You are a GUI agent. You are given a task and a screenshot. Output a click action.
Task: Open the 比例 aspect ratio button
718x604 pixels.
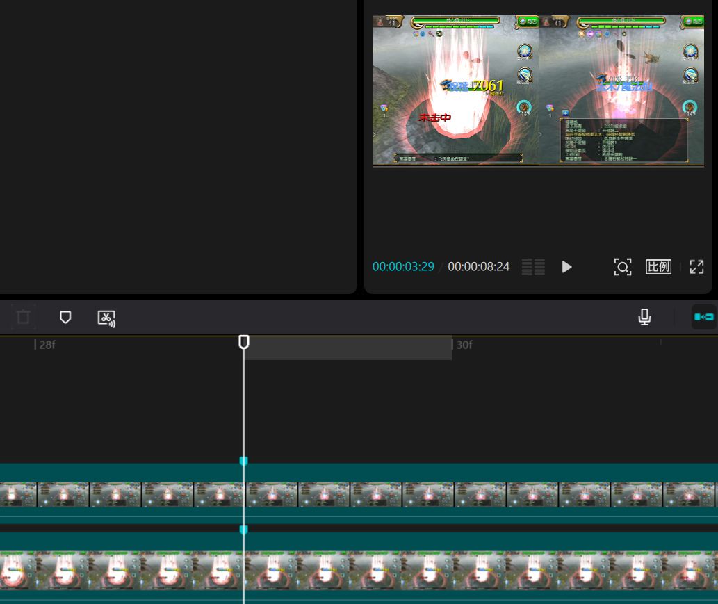658,266
